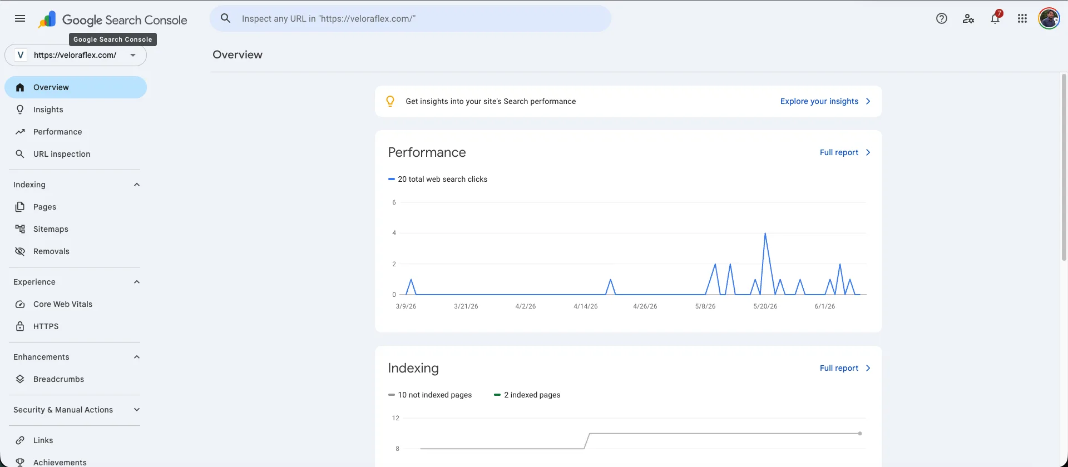Click the Overview page title
Viewport: 1068px width, 467px height.
(x=238, y=54)
